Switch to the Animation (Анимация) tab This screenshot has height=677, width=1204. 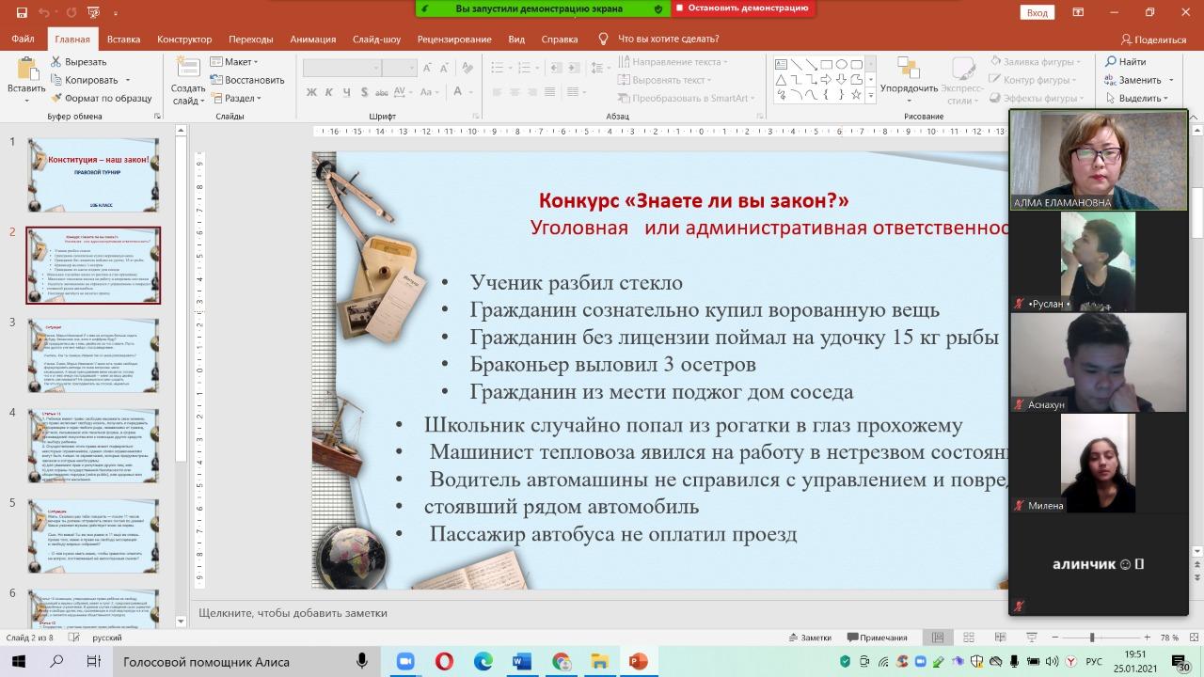[312, 39]
